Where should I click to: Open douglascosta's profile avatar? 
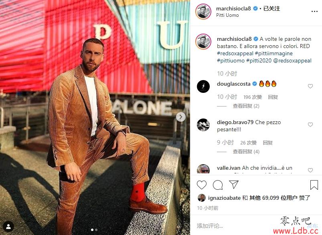click(x=203, y=86)
